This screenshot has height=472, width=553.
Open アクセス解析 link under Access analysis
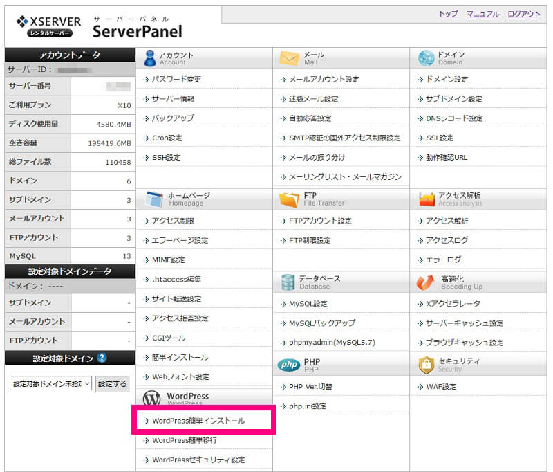point(447,221)
